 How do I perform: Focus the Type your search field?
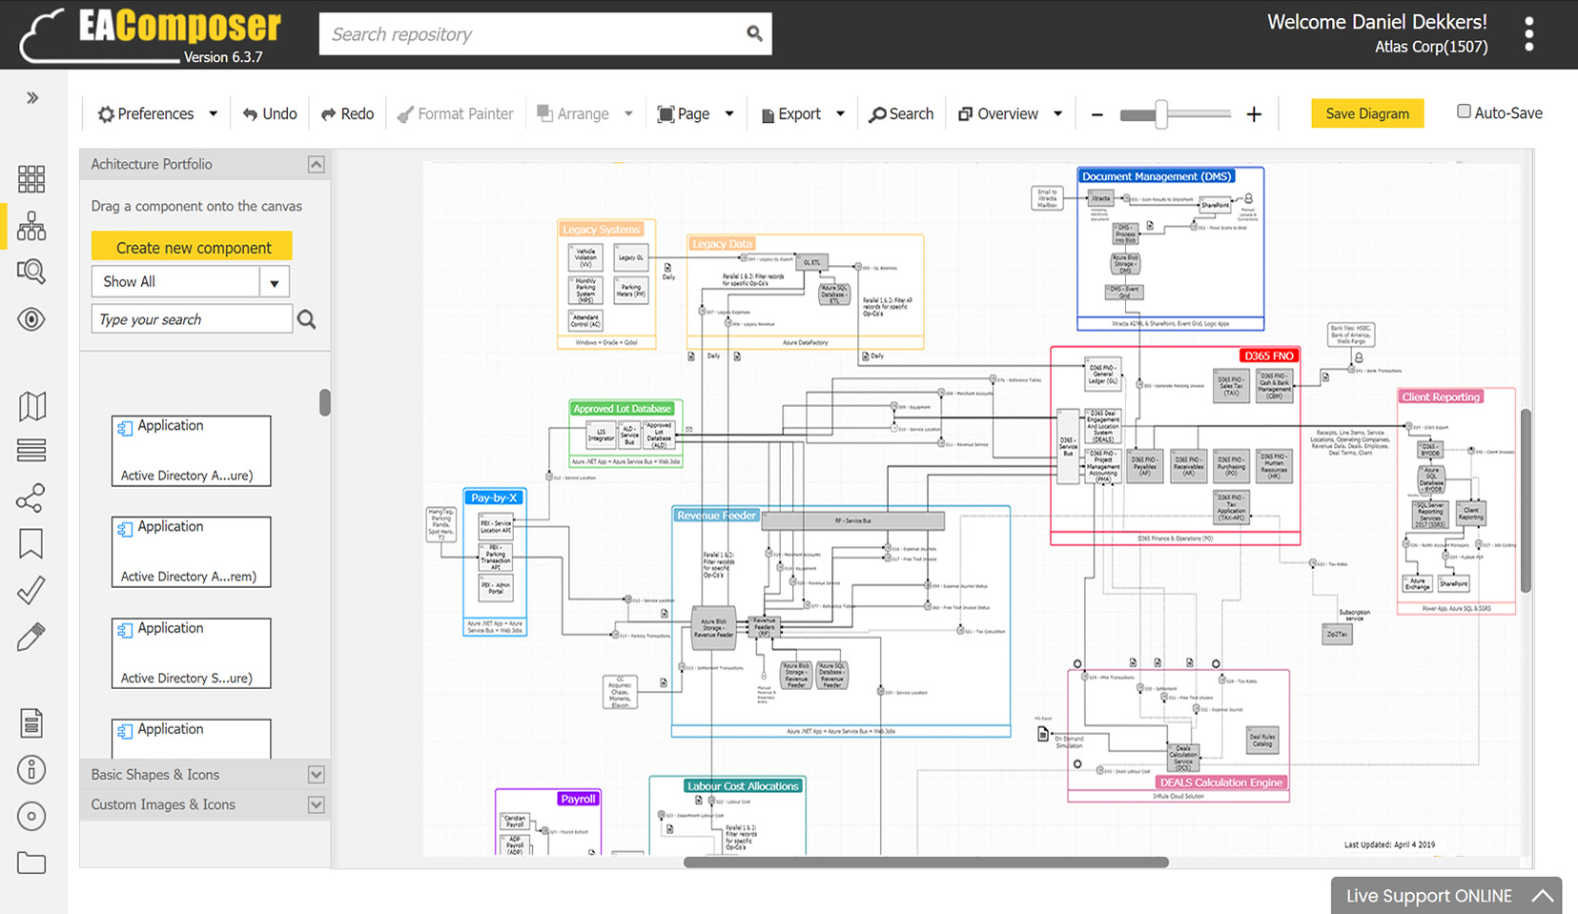[x=192, y=319]
